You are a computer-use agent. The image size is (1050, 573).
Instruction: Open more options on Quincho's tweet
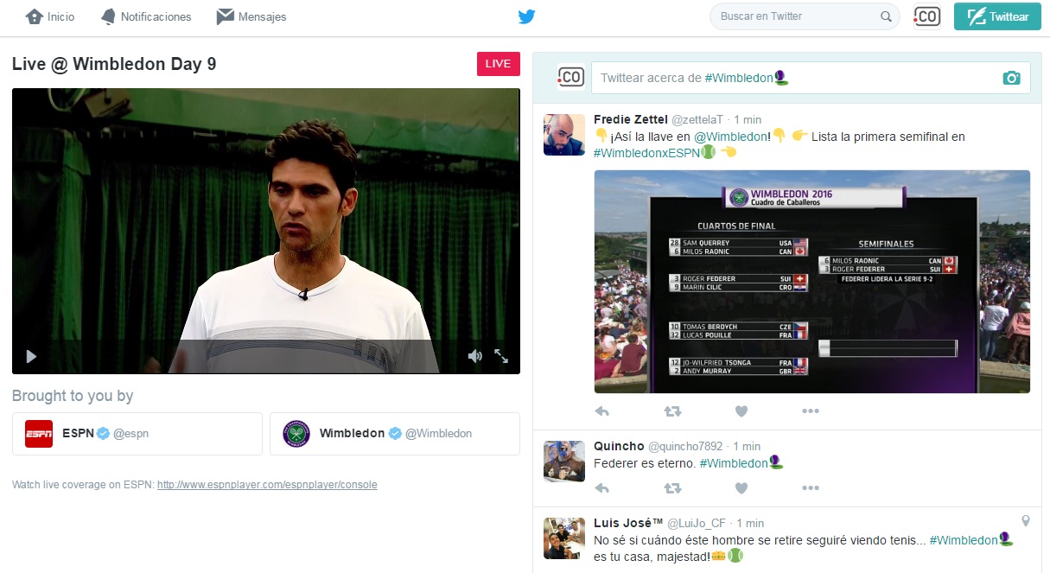(810, 488)
